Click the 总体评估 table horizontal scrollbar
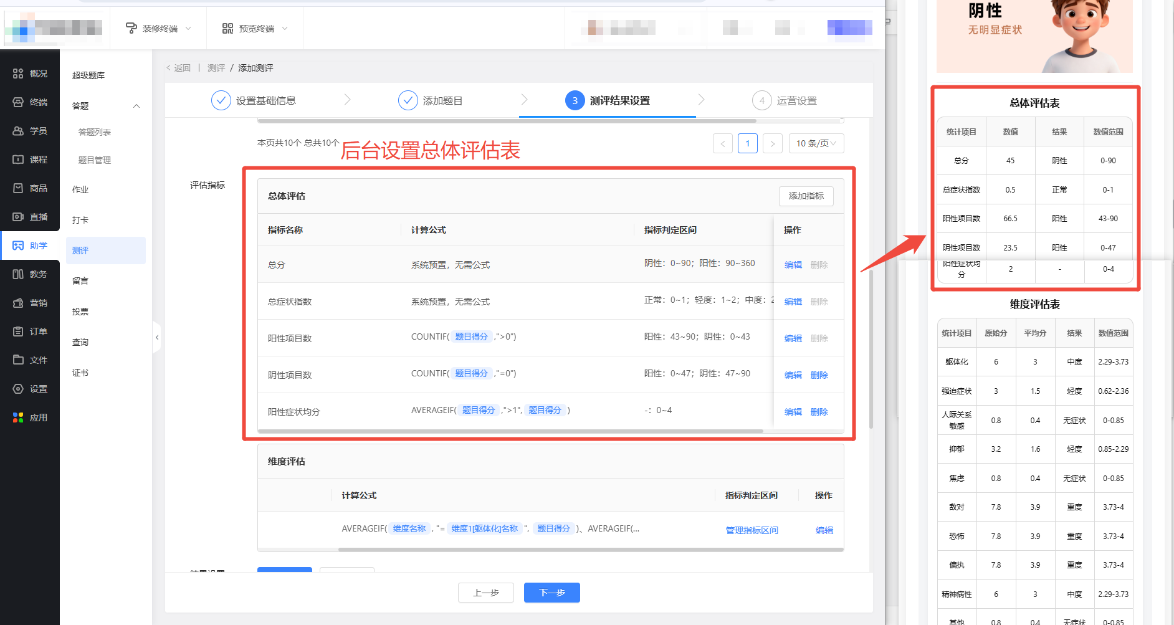The width and height of the screenshot is (1174, 625). click(x=510, y=431)
